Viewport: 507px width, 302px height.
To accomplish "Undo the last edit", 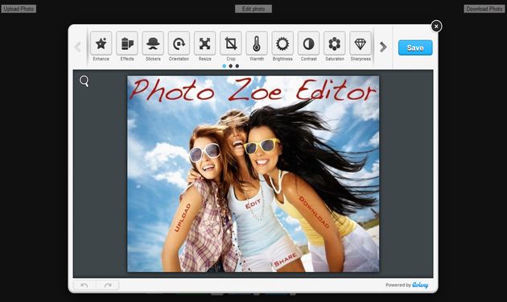I will 84,285.
